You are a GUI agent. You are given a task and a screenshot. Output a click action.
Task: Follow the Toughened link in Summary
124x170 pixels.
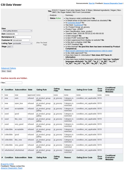click(x=78, y=25)
